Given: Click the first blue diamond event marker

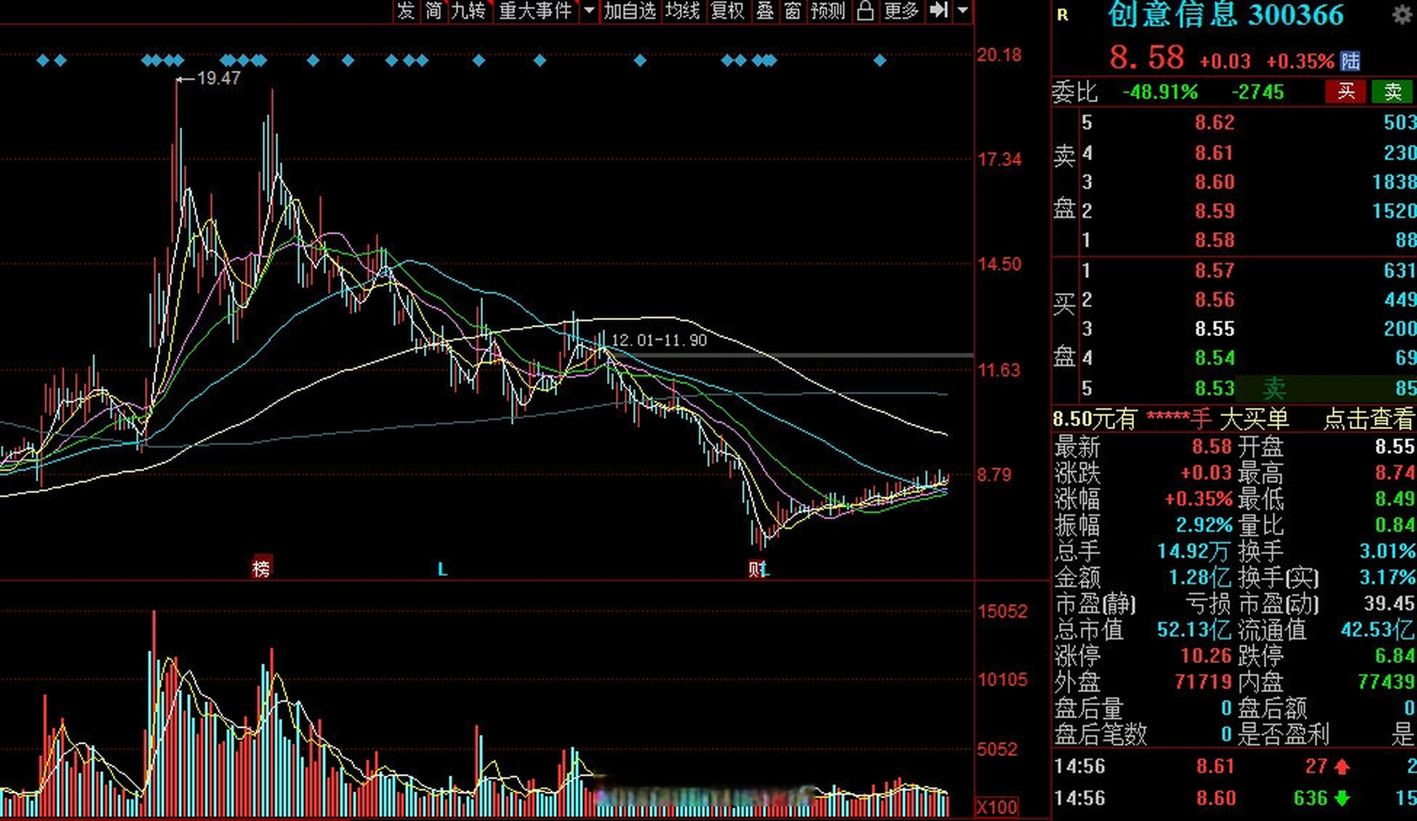Looking at the screenshot, I should click(x=43, y=61).
